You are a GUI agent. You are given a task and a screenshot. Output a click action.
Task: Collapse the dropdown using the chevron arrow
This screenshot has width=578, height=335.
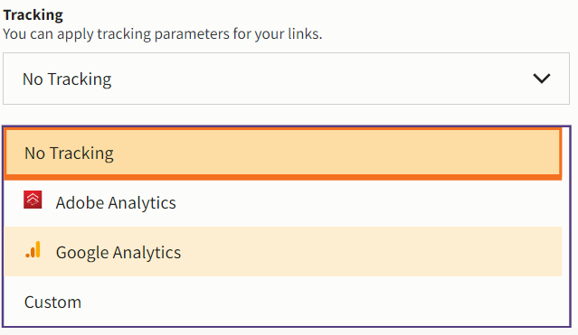pos(542,79)
